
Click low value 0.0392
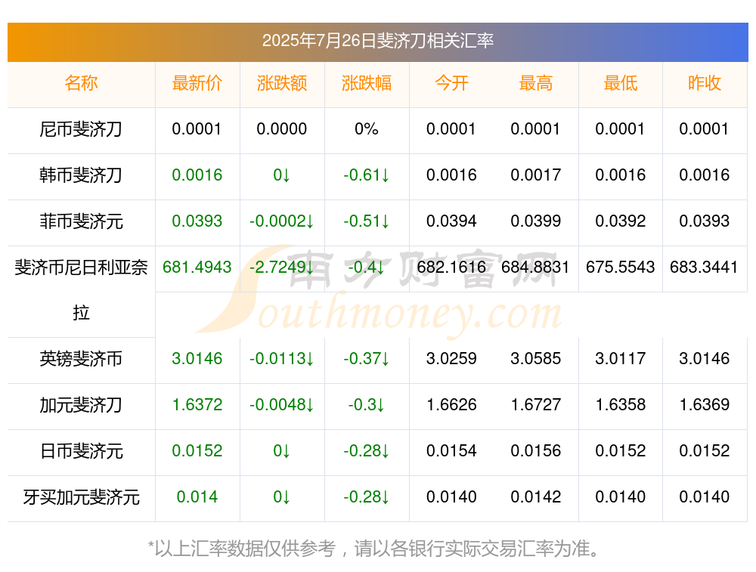(x=621, y=221)
